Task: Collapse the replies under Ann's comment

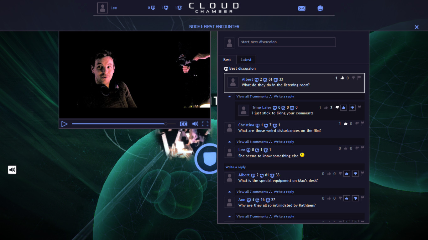Action: (x=229, y=216)
